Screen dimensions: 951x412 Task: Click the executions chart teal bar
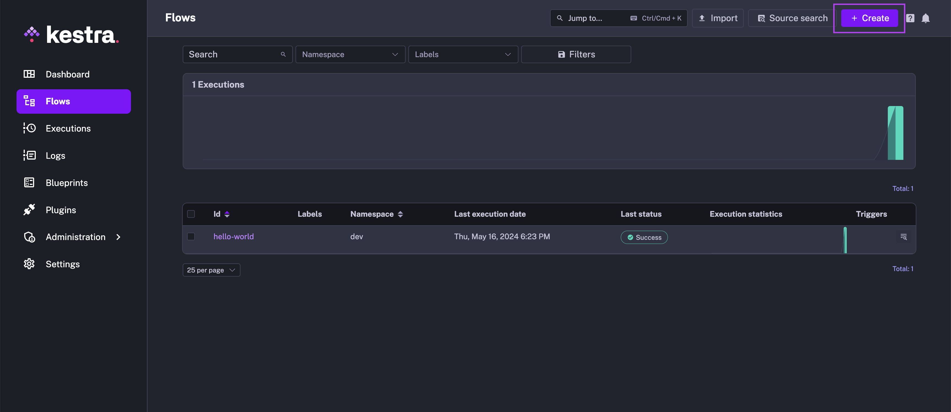tap(895, 133)
